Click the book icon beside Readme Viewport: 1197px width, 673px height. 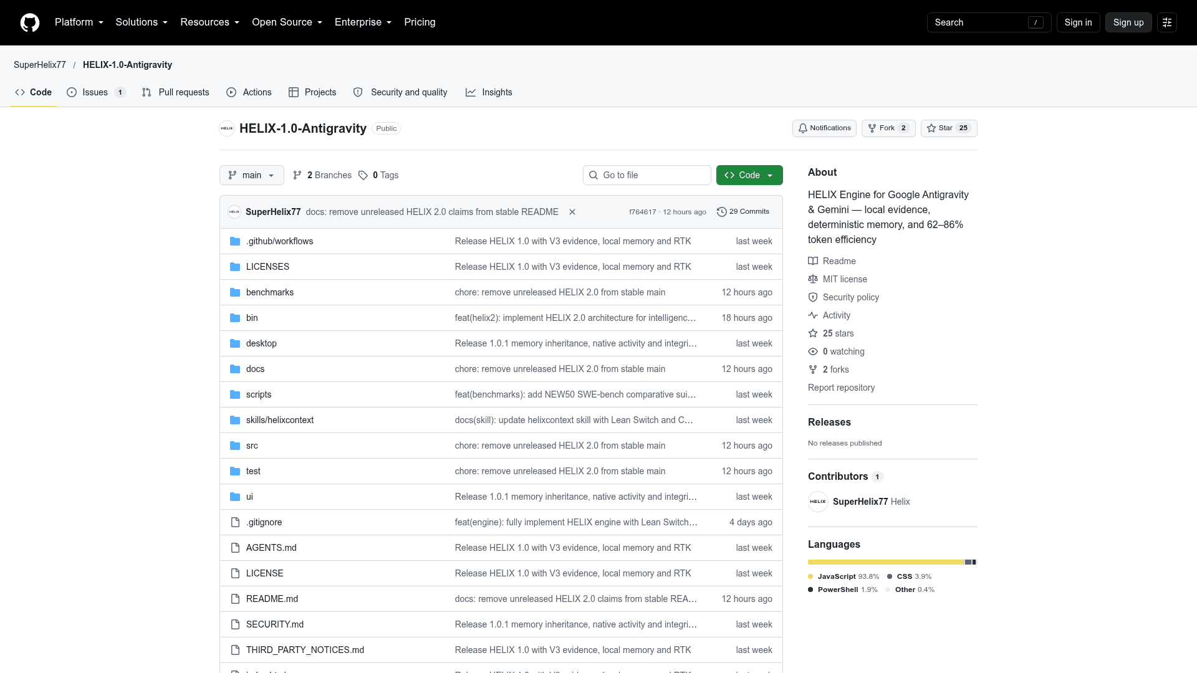pos(813,261)
